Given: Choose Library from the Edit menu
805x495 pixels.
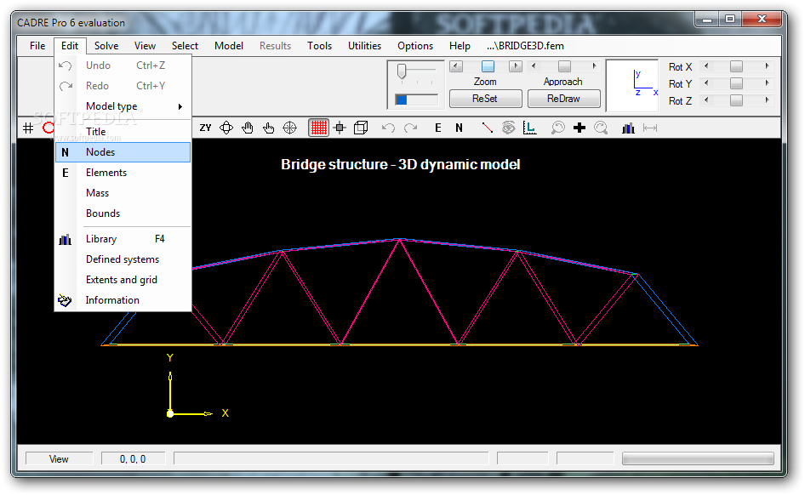Looking at the screenshot, I should click(x=123, y=239).
